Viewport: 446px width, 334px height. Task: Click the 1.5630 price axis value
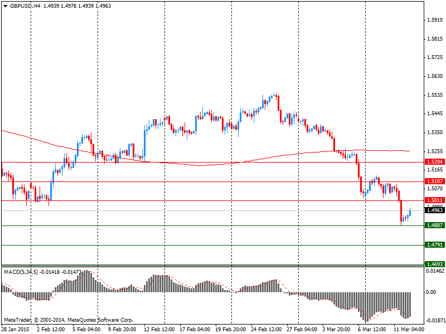pyautogui.click(x=435, y=76)
